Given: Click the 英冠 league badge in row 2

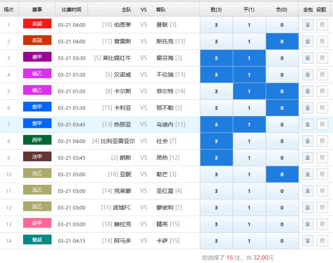Looking at the screenshot, I should coord(37,41).
